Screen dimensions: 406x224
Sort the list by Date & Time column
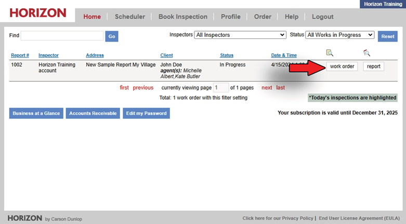click(x=284, y=55)
